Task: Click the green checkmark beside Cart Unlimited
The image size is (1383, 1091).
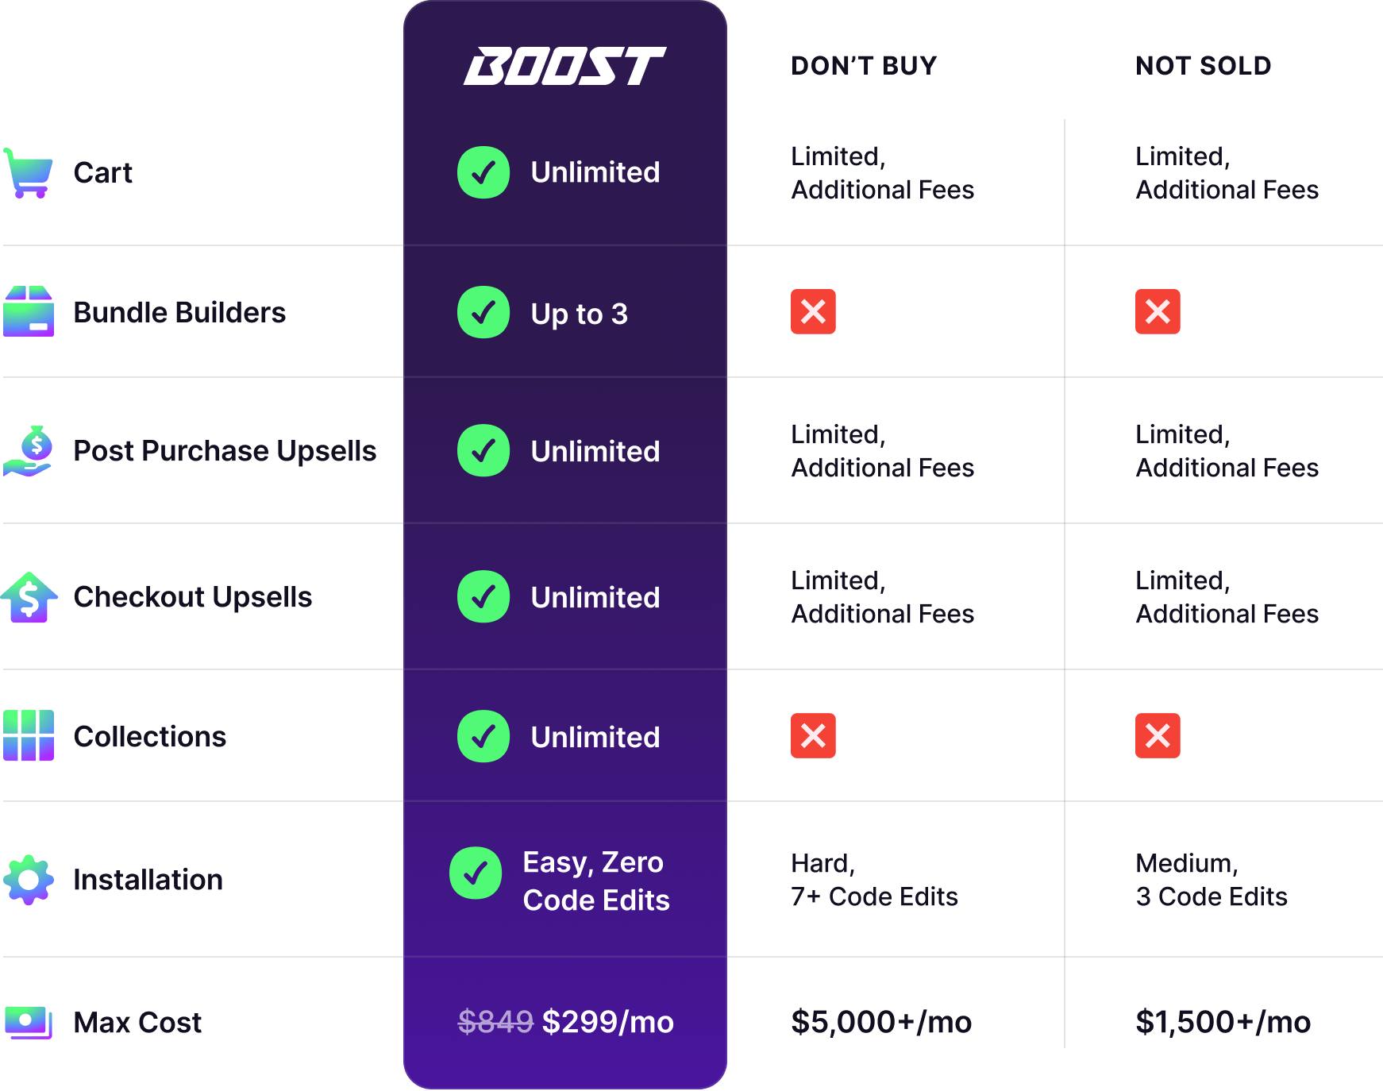Action: 483,172
